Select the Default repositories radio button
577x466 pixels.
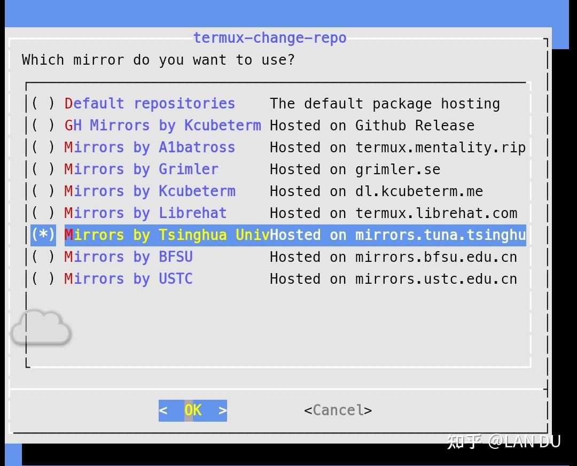pyautogui.click(x=43, y=104)
